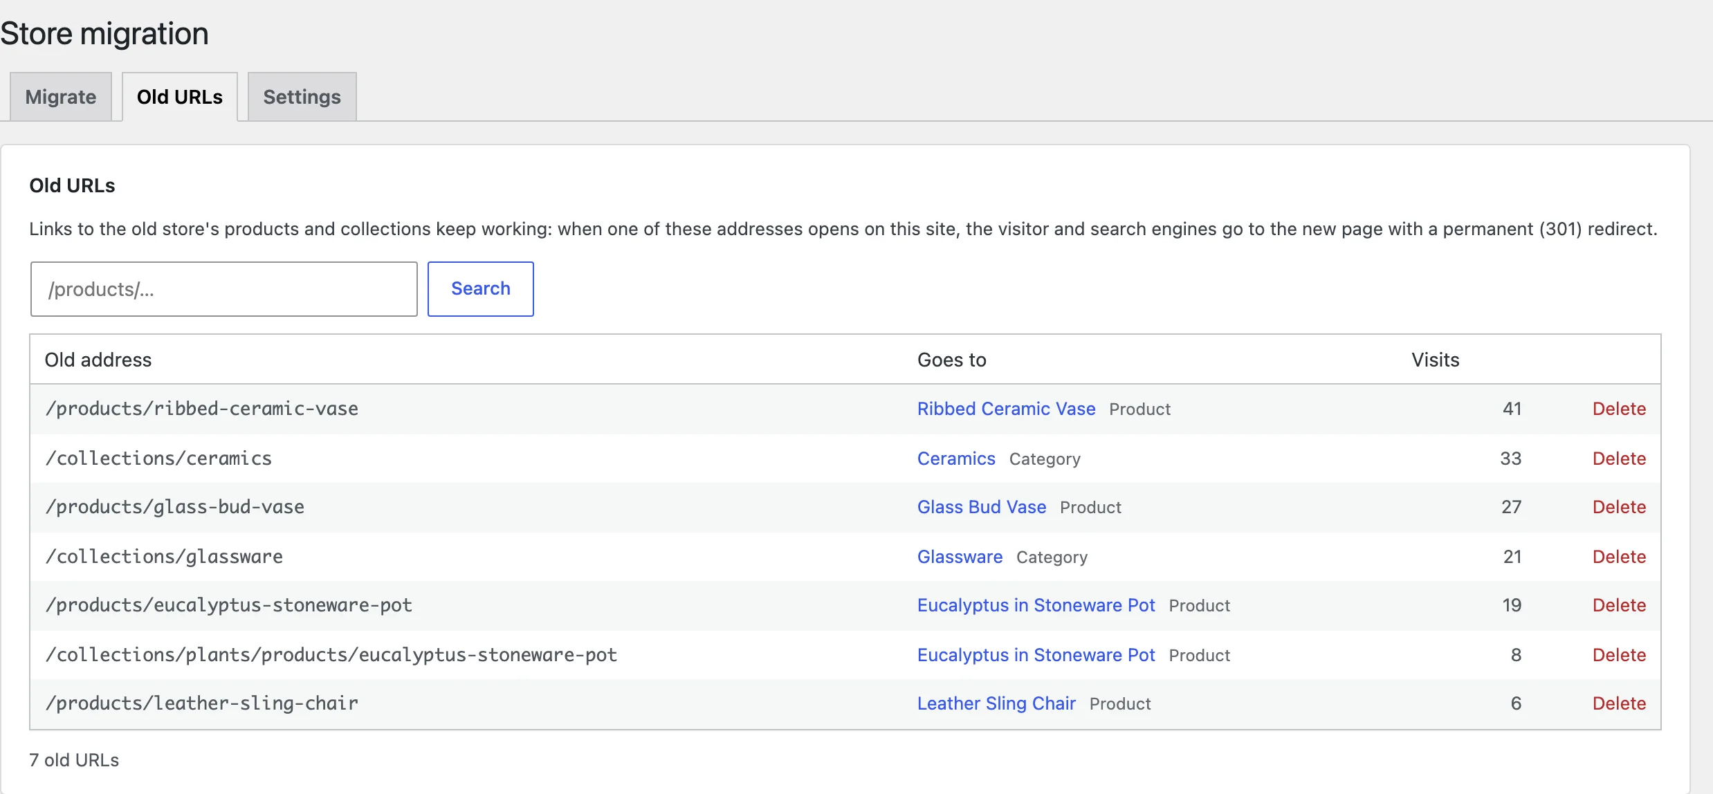Screen dimensions: 1713x794
Task: Open Eucalyptus link for /products/eucalyptus-stoneware-pot row
Action: (1036, 605)
